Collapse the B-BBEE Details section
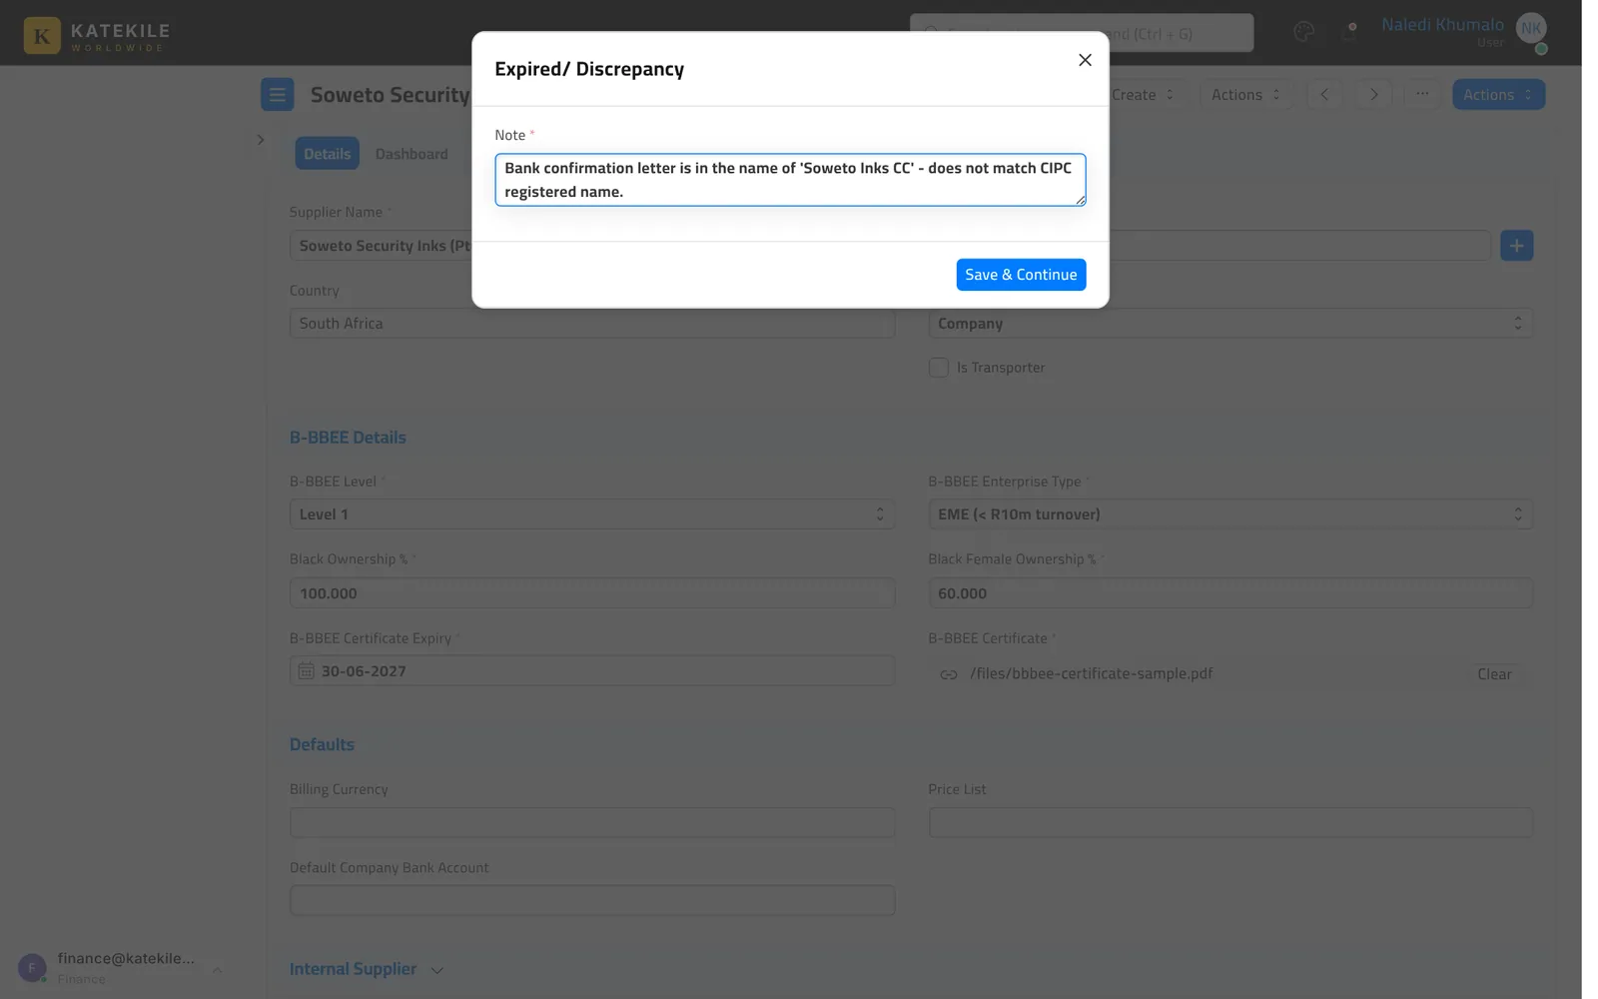 (x=348, y=438)
